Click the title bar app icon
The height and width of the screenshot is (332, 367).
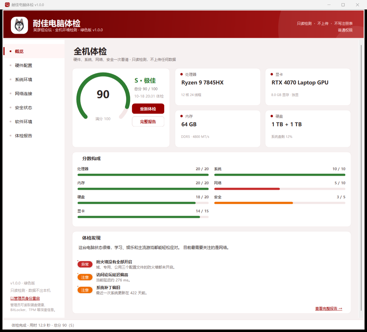coord(7,5)
